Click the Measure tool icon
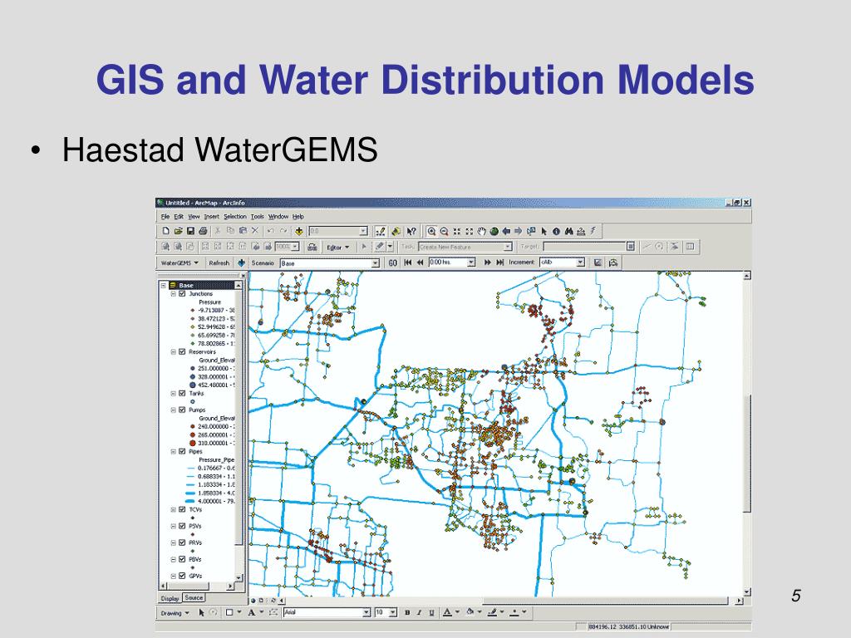 [x=581, y=232]
